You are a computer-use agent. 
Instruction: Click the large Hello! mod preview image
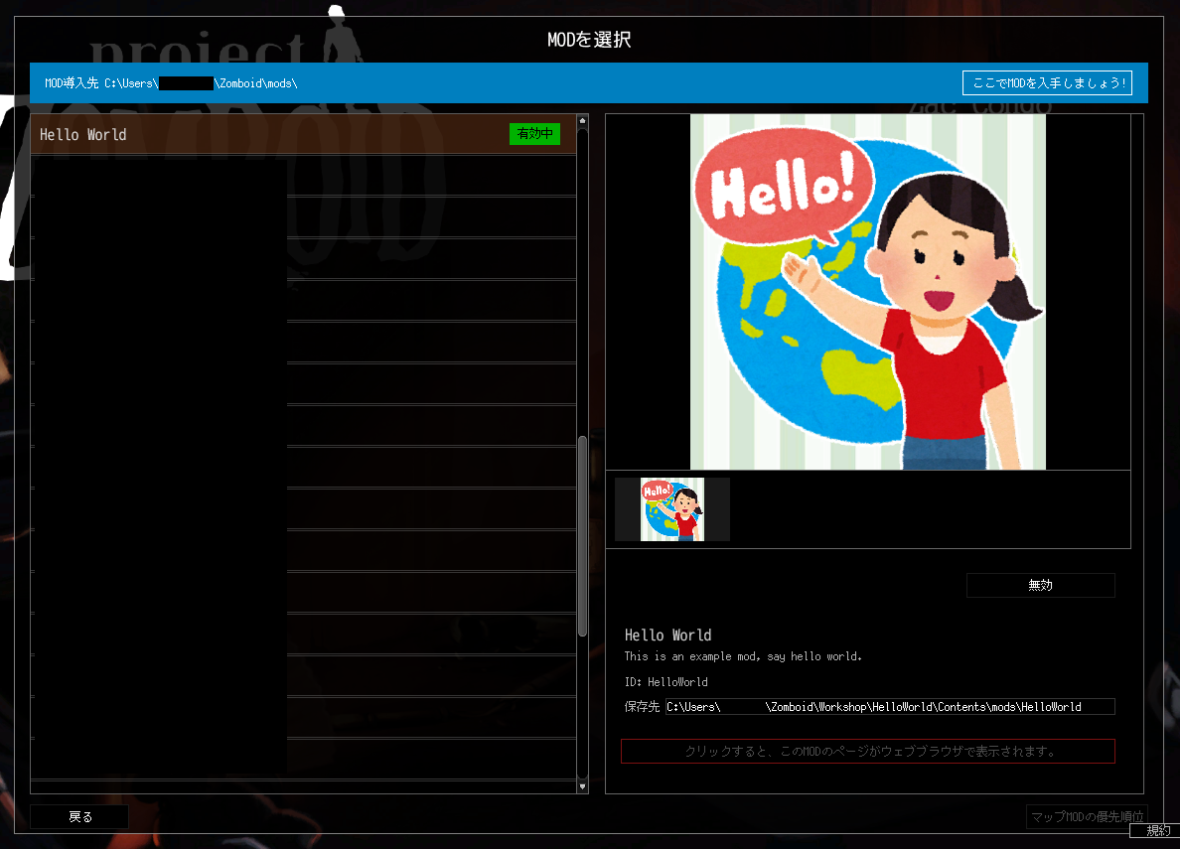click(x=867, y=291)
